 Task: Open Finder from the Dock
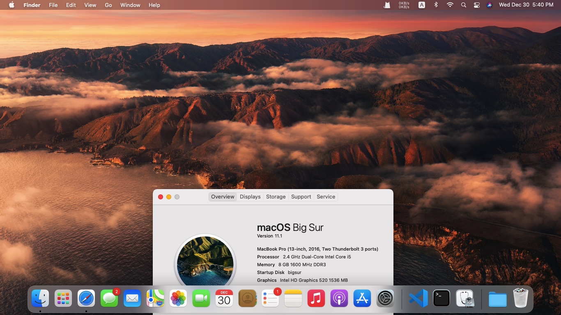point(40,298)
